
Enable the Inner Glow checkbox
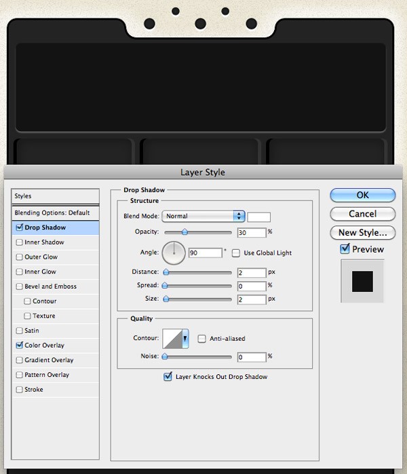coord(19,272)
